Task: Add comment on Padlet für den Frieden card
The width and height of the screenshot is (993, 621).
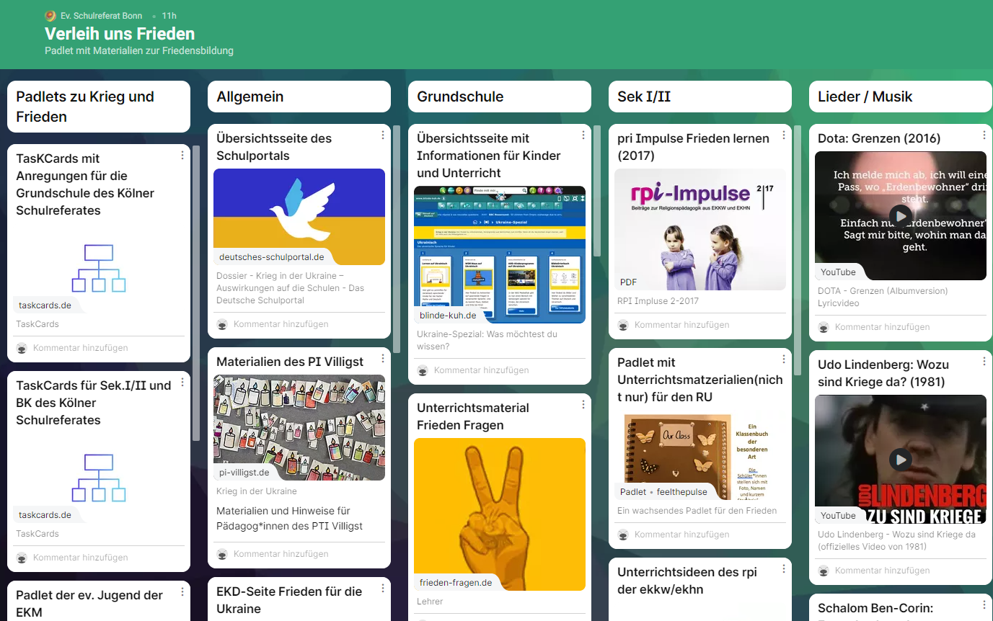Action: click(681, 535)
